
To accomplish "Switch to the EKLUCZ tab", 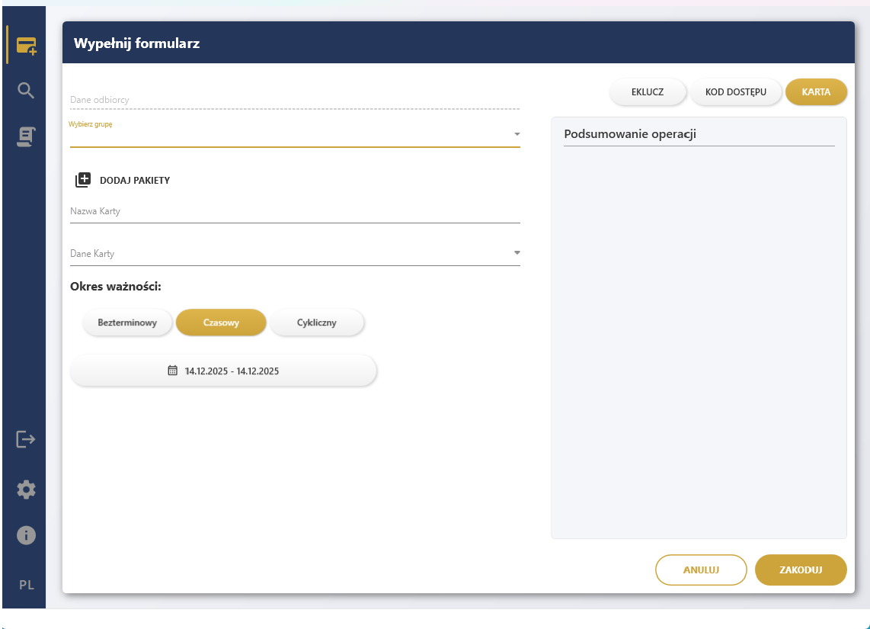I will click(x=648, y=91).
